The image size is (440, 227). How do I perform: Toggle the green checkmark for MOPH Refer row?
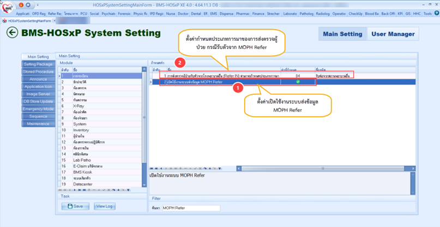[x=298, y=82]
